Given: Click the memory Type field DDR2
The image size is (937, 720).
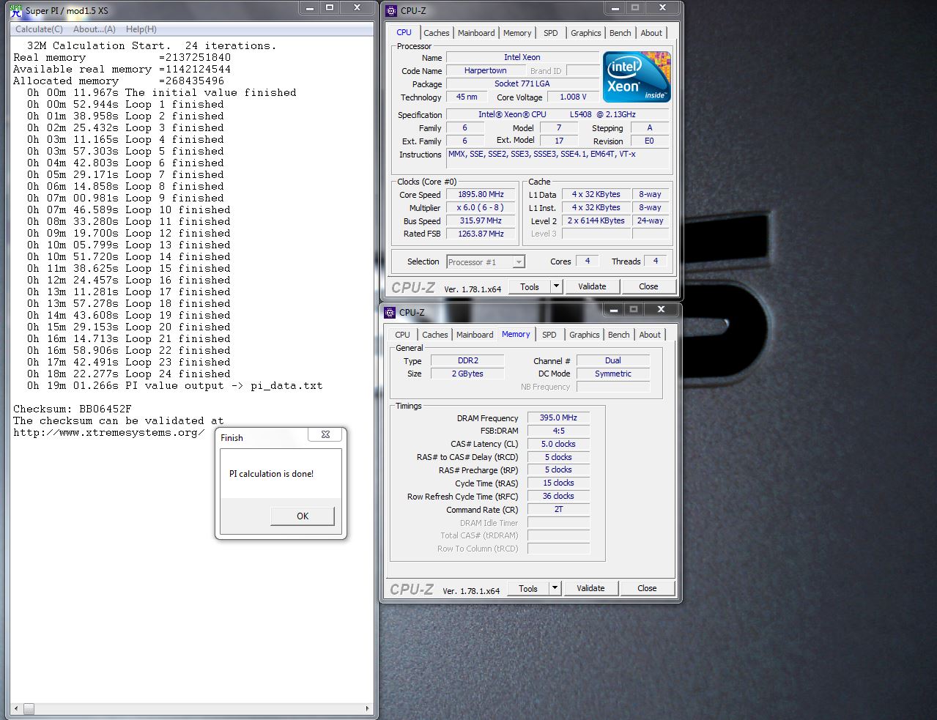Looking at the screenshot, I should coord(467,361).
